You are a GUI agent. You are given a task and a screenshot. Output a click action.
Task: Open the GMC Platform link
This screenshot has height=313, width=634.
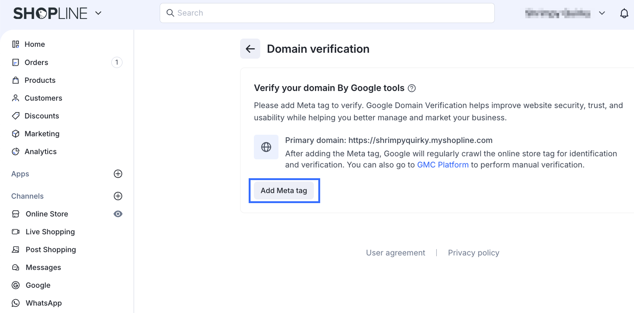[443, 165]
